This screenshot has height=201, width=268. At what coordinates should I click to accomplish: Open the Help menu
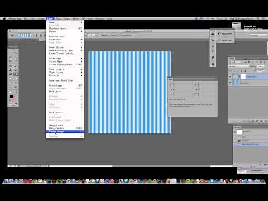click(109, 18)
